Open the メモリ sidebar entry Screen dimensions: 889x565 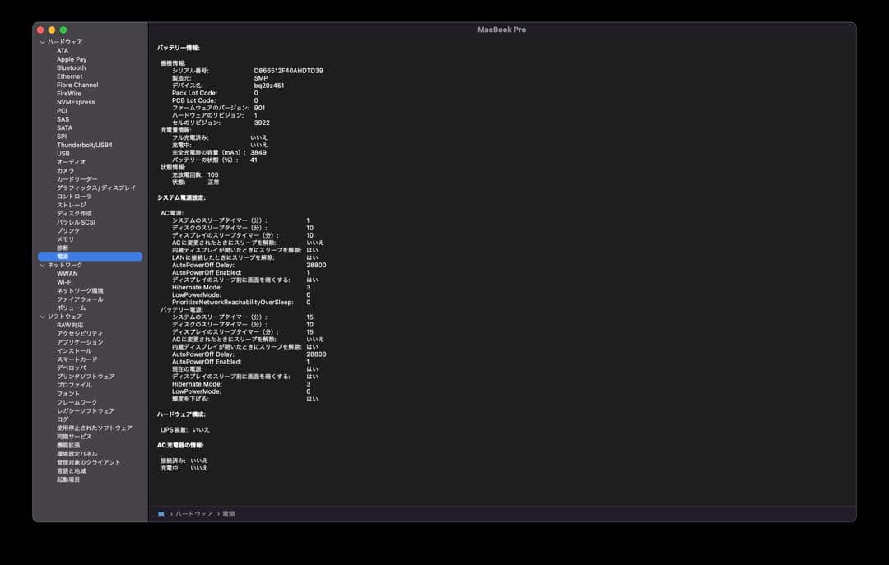click(x=65, y=239)
